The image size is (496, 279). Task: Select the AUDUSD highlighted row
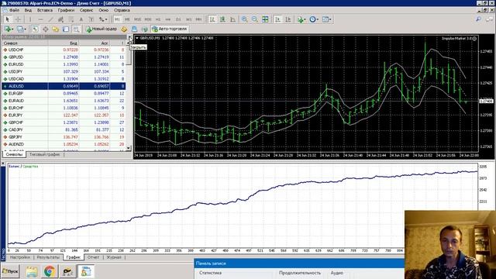64,86
